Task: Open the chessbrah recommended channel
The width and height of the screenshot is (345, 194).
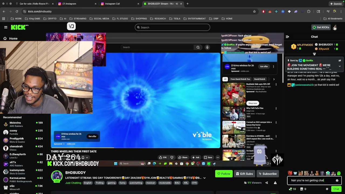Action: (23, 148)
